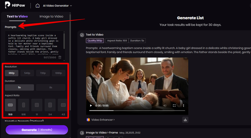The image size is (251, 138).
Task: Click the 0:00 / 0:05 time display
Action: click(x=102, y=105)
